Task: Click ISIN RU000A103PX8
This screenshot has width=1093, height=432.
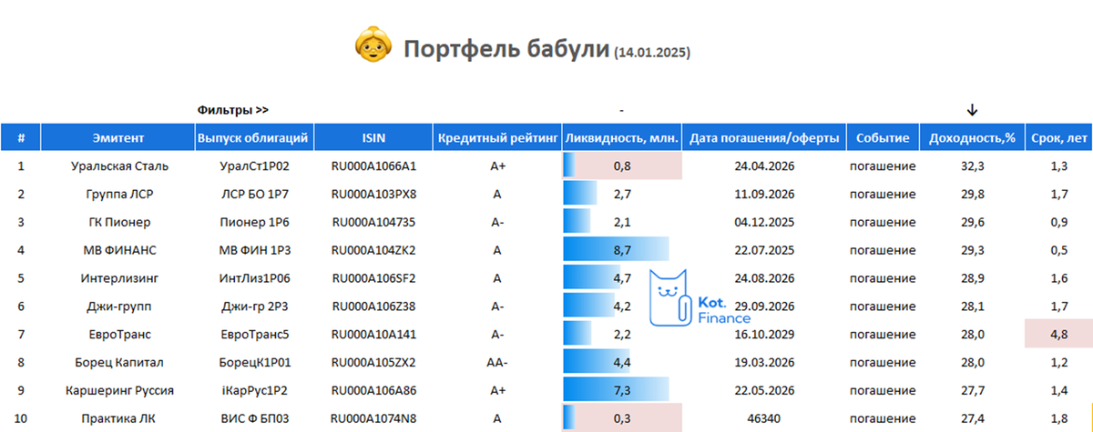Action: (373, 195)
